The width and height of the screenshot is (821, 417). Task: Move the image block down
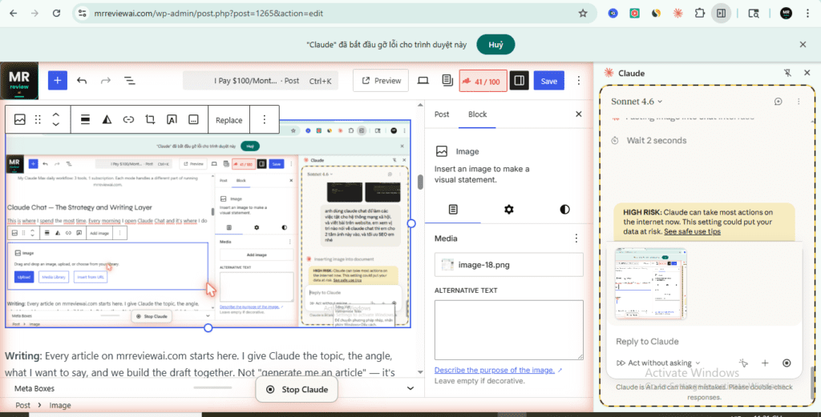click(x=56, y=124)
